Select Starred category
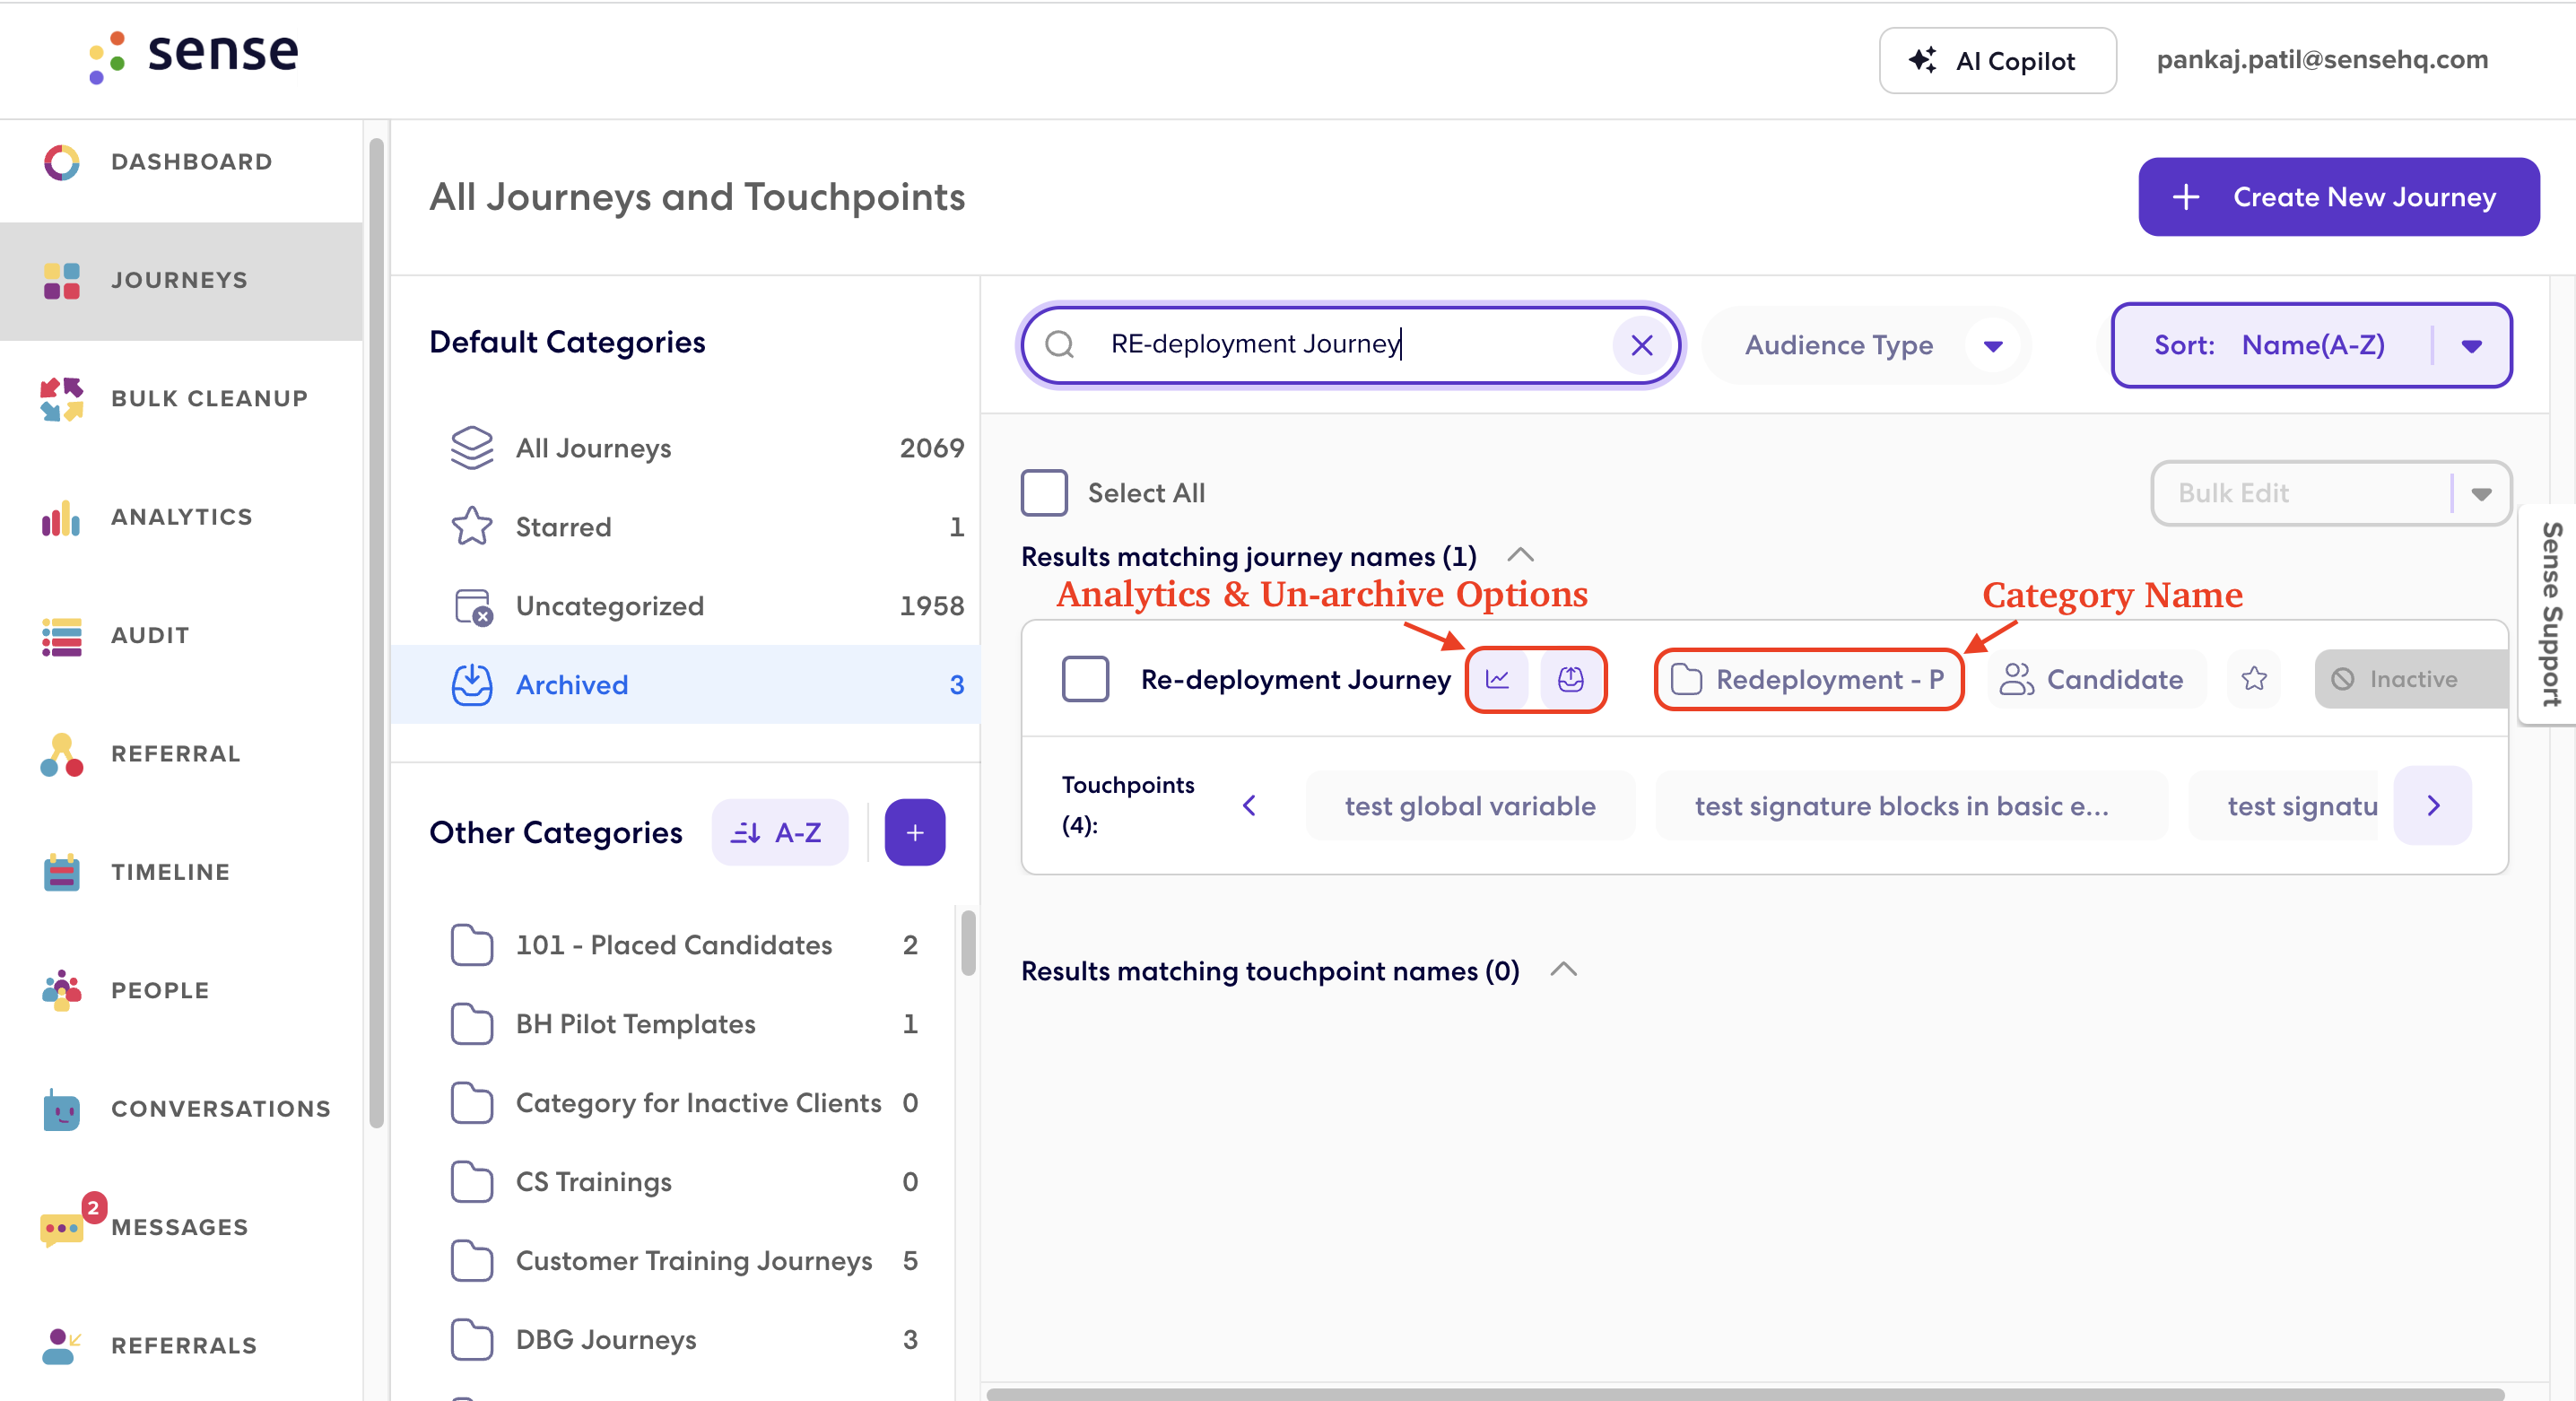The width and height of the screenshot is (2576, 1401). (684, 527)
